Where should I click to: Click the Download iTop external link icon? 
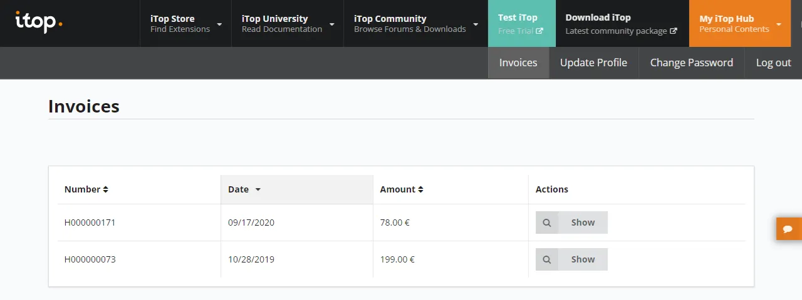(x=674, y=31)
